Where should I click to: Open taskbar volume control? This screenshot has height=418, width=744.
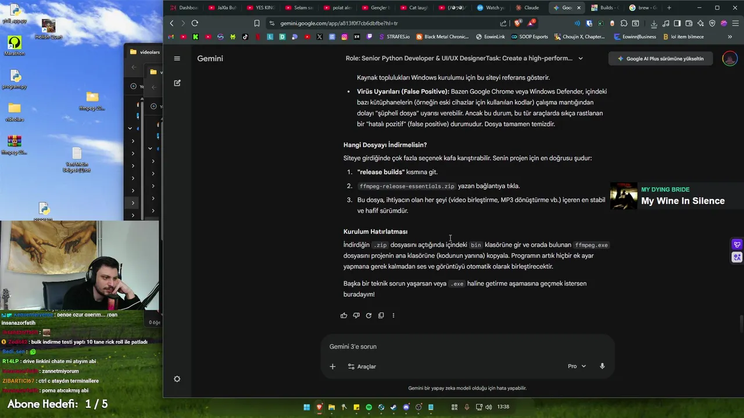coord(488,407)
